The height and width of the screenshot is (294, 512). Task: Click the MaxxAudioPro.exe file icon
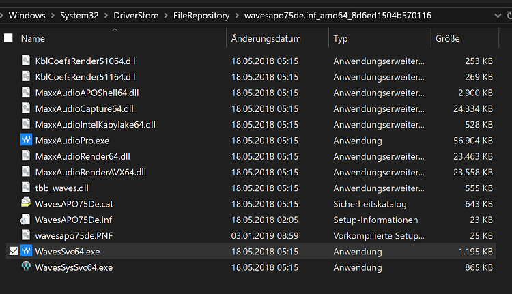26,141
